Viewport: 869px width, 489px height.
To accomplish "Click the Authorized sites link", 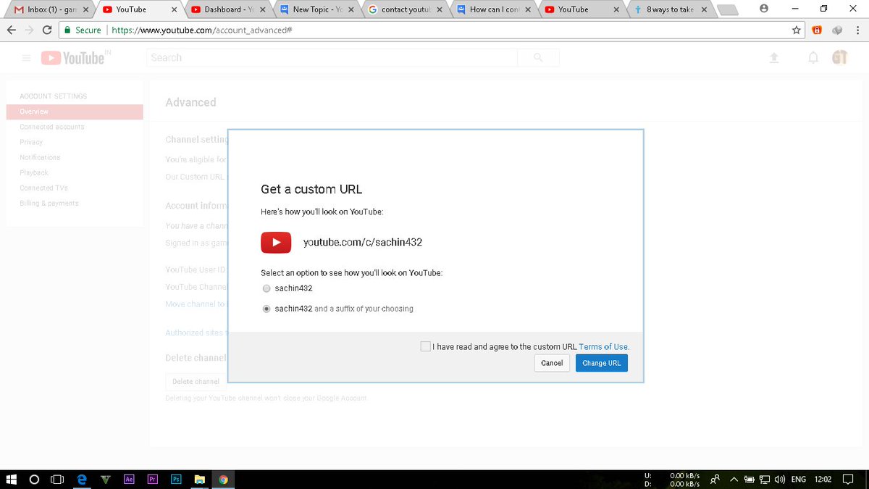I will click(196, 333).
